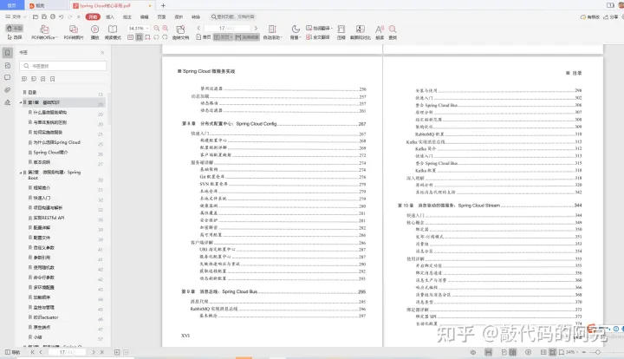624x359 pixels.
Task: Click the print icon in quick toolbar
Action: (x=53, y=16)
